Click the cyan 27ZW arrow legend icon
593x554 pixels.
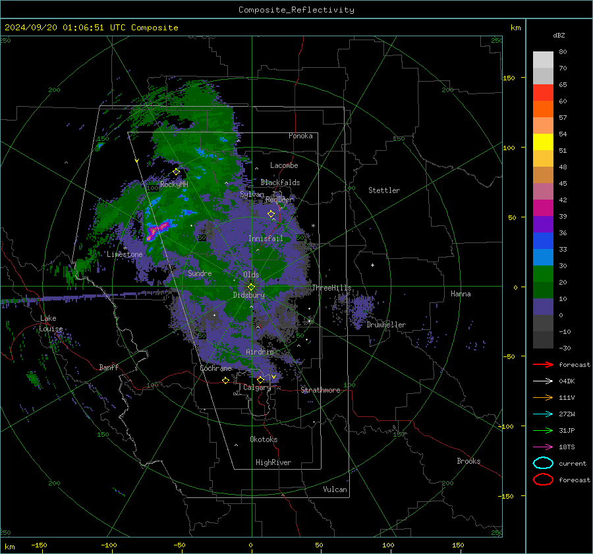(x=543, y=414)
